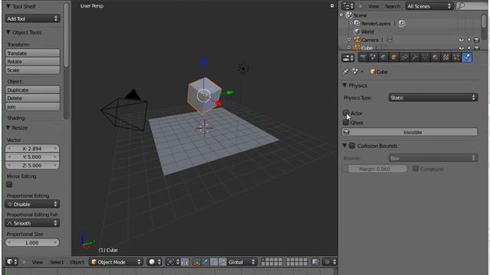Open the All Scenes display dropdown

(430, 6)
